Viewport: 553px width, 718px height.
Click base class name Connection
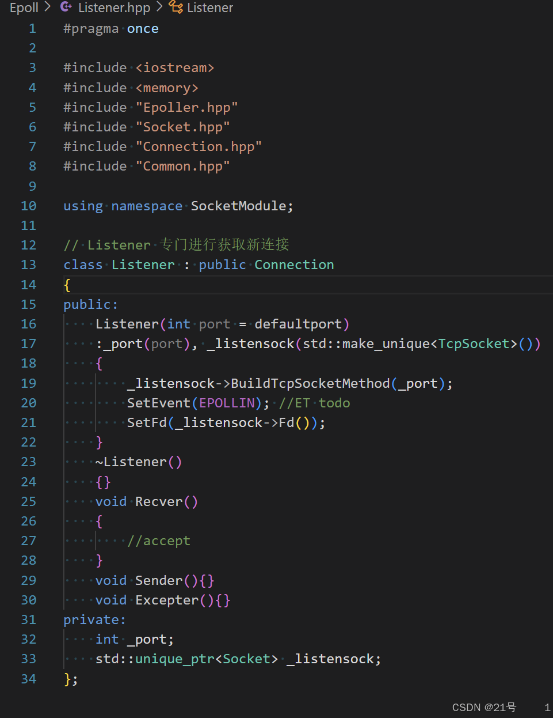point(294,265)
